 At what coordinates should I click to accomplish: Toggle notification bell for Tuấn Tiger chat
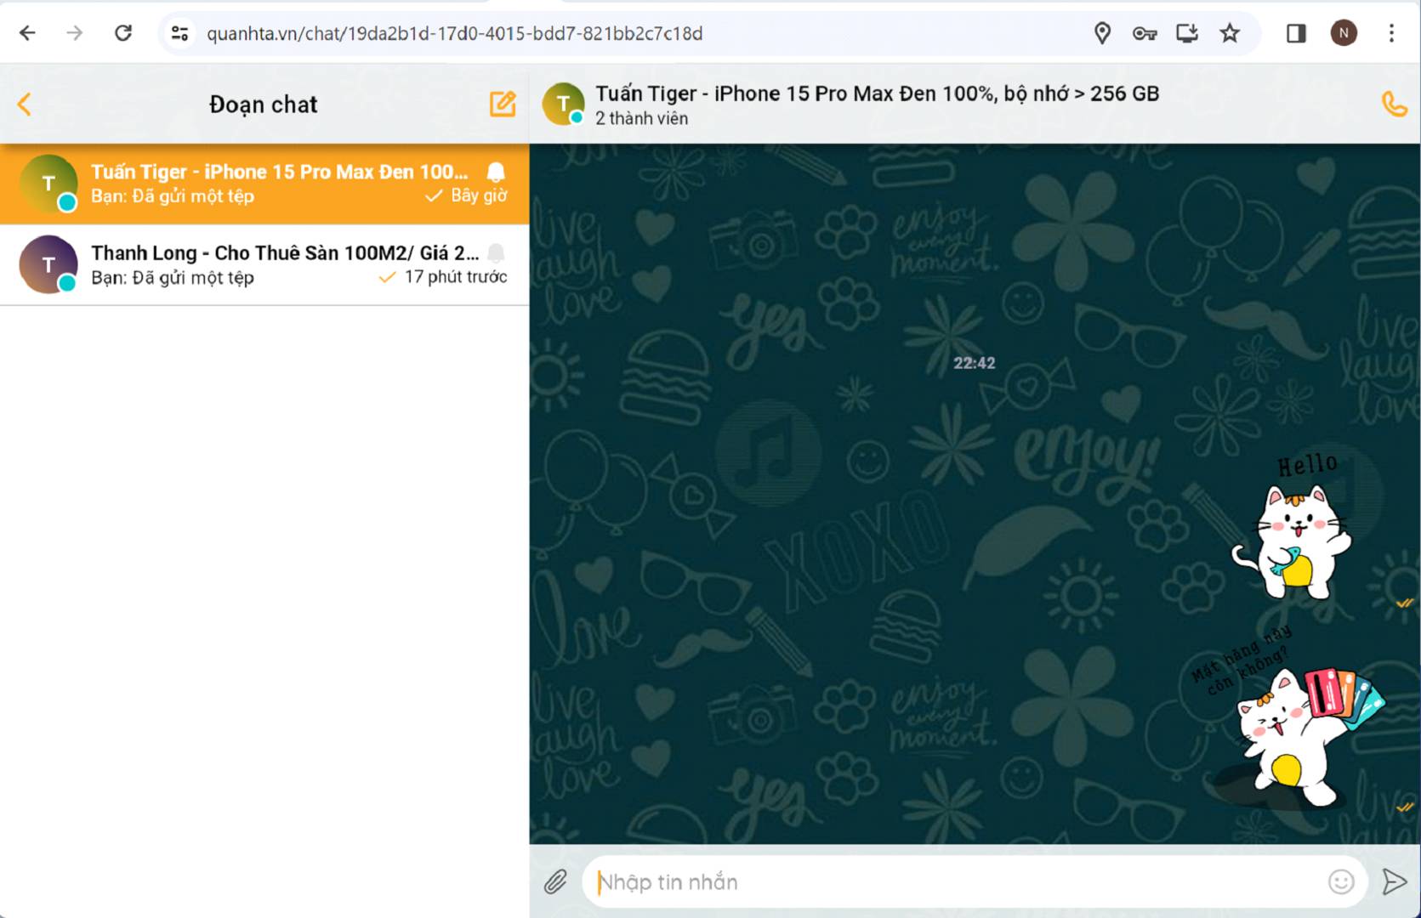[x=496, y=172]
